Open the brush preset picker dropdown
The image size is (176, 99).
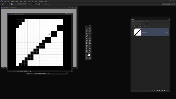pyautogui.click(x=9, y=4)
